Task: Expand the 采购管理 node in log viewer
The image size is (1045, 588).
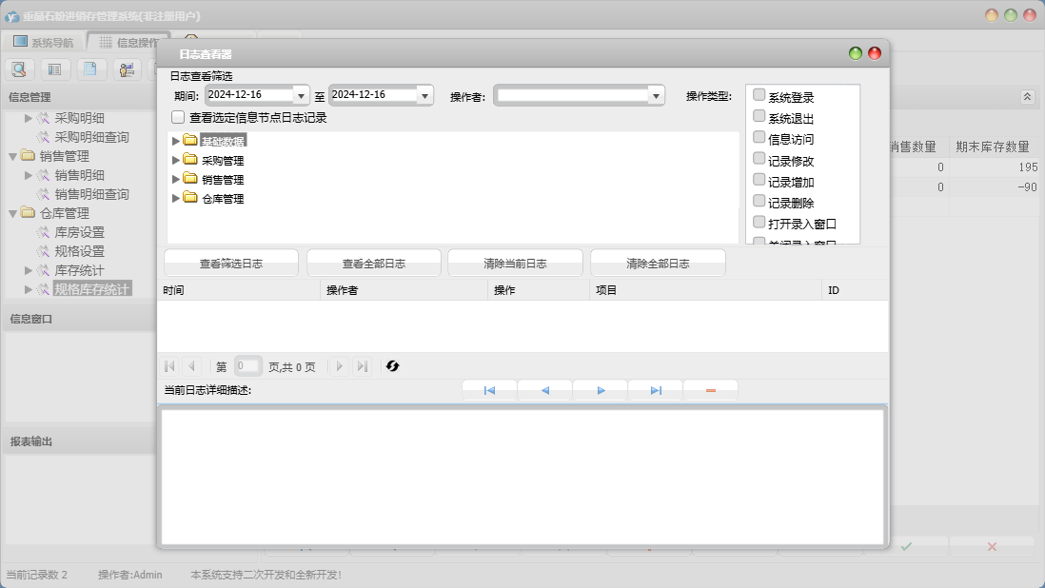Action: pos(176,160)
